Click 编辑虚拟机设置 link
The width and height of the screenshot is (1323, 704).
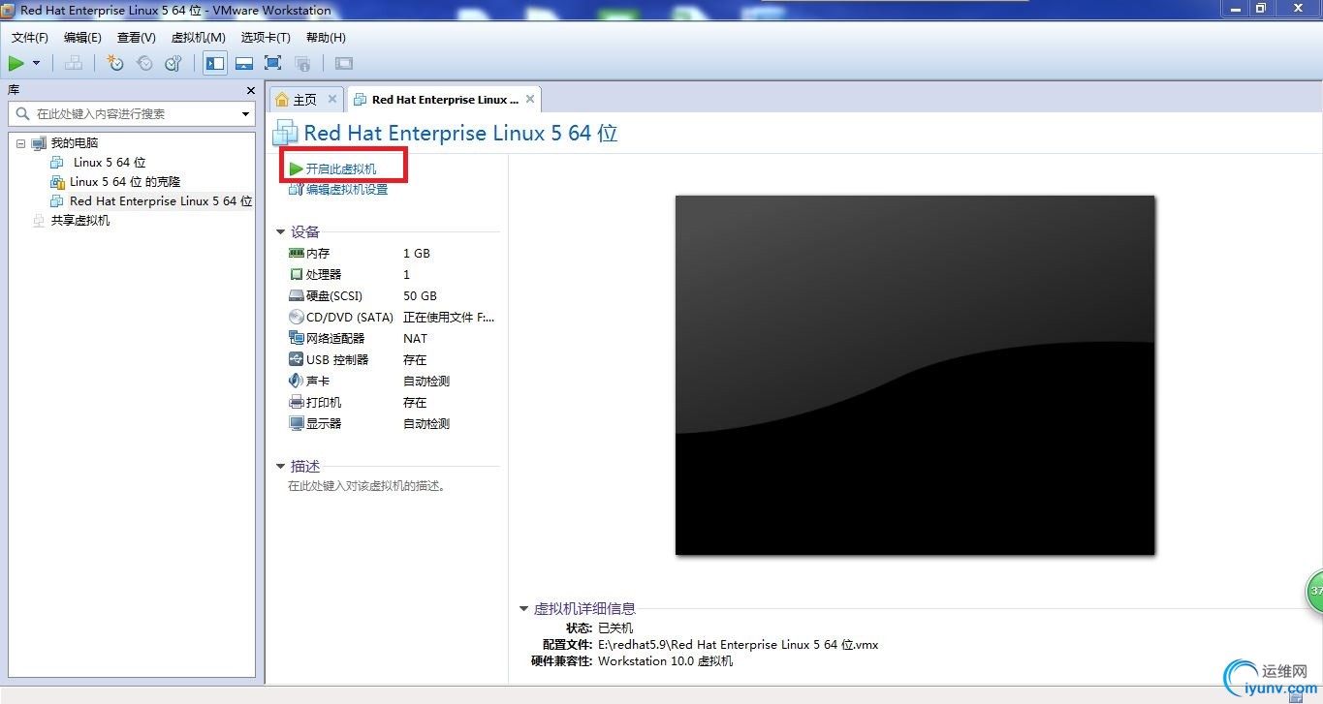[347, 190]
